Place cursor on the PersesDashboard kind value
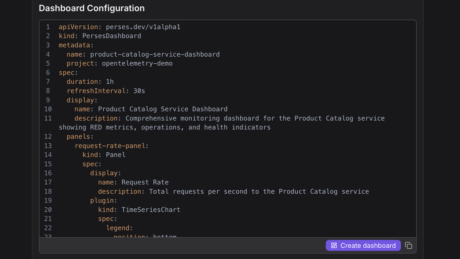 [x=112, y=36]
